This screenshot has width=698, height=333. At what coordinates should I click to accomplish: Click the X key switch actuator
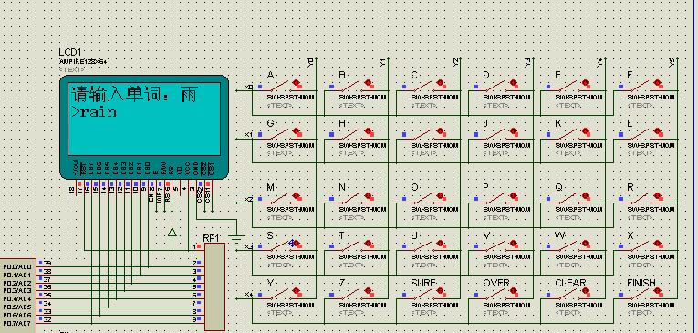(657, 243)
